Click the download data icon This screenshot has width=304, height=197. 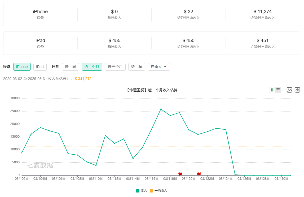297,90
